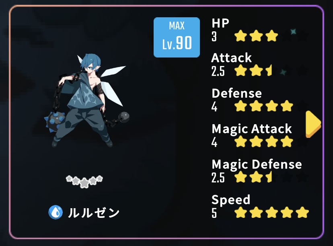Click the third HP star
The width and height of the screenshot is (333, 246).
[x=271, y=36]
